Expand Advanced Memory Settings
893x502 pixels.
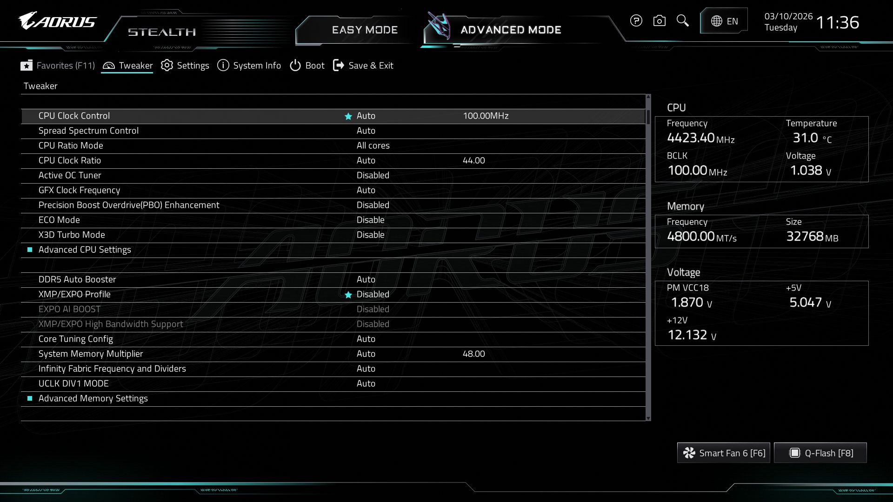pyautogui.click(x=93, y=398)
